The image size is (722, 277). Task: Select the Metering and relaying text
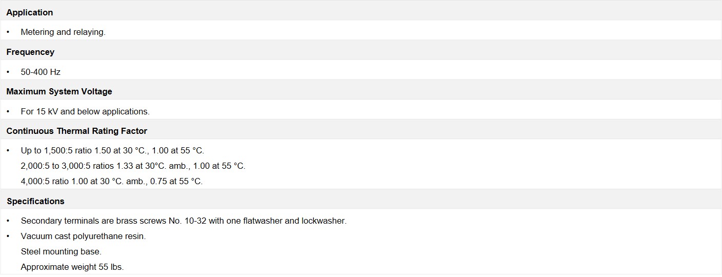point(63,32)
